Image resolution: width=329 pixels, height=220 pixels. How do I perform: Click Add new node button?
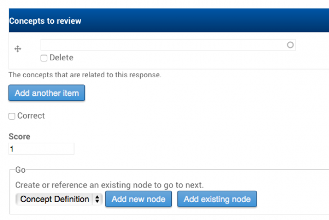(x=138, y=199)
